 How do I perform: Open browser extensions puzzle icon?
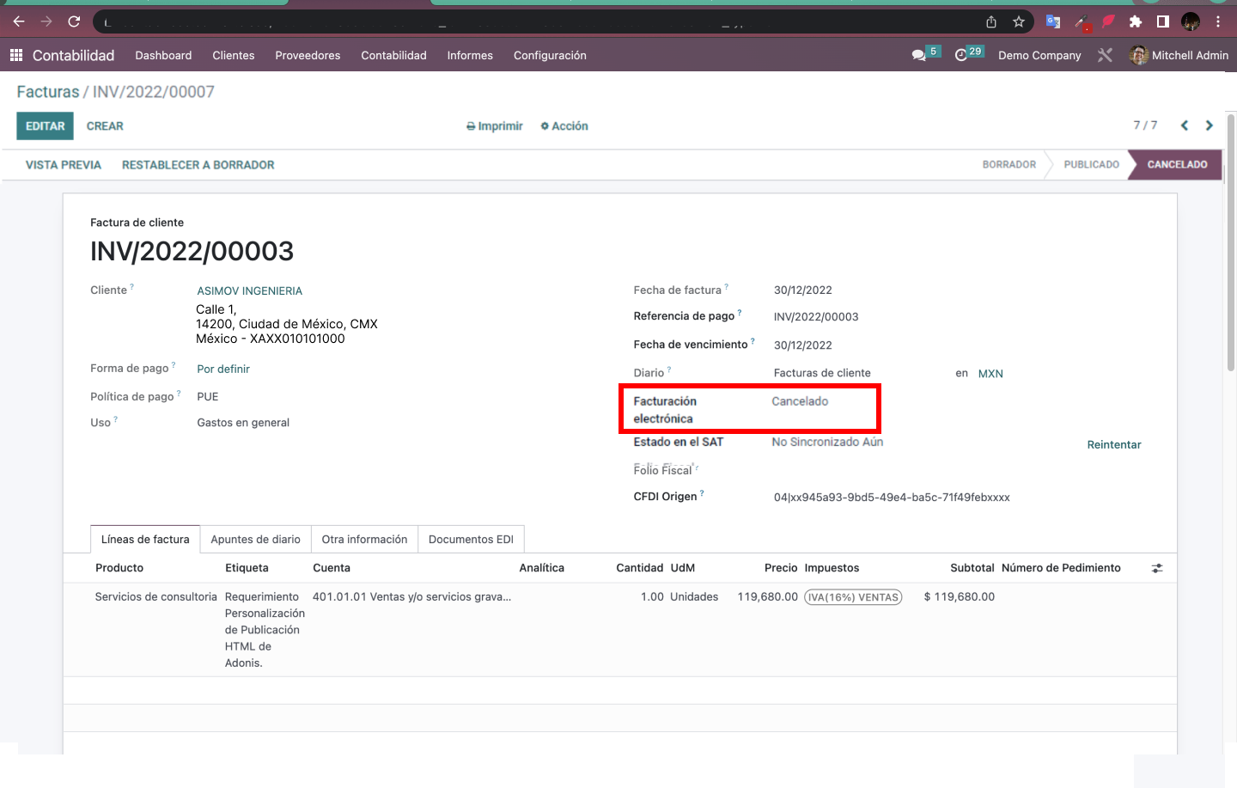click(x=1136, y=21)
